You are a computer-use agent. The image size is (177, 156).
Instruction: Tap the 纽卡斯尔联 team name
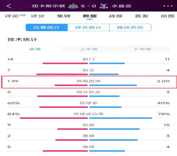[48, 6]
